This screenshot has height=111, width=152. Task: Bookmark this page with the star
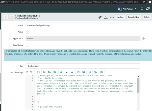144,2
